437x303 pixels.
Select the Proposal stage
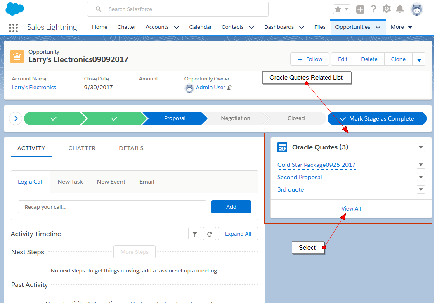175,118
